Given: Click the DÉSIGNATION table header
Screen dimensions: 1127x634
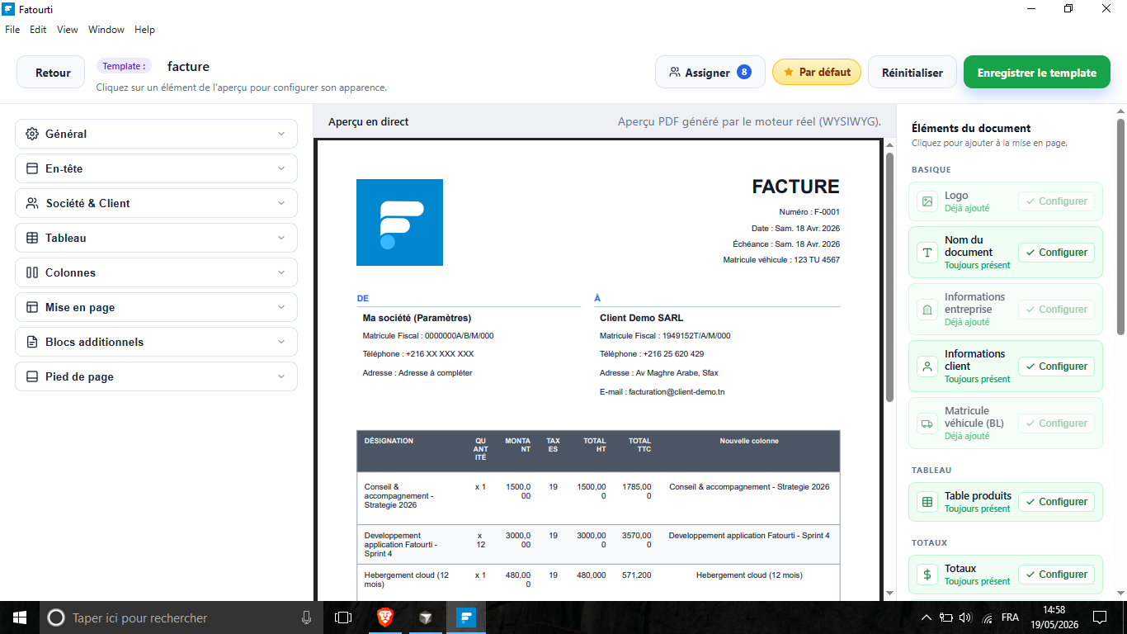Looking at the screenshot, I should (389, 441).
